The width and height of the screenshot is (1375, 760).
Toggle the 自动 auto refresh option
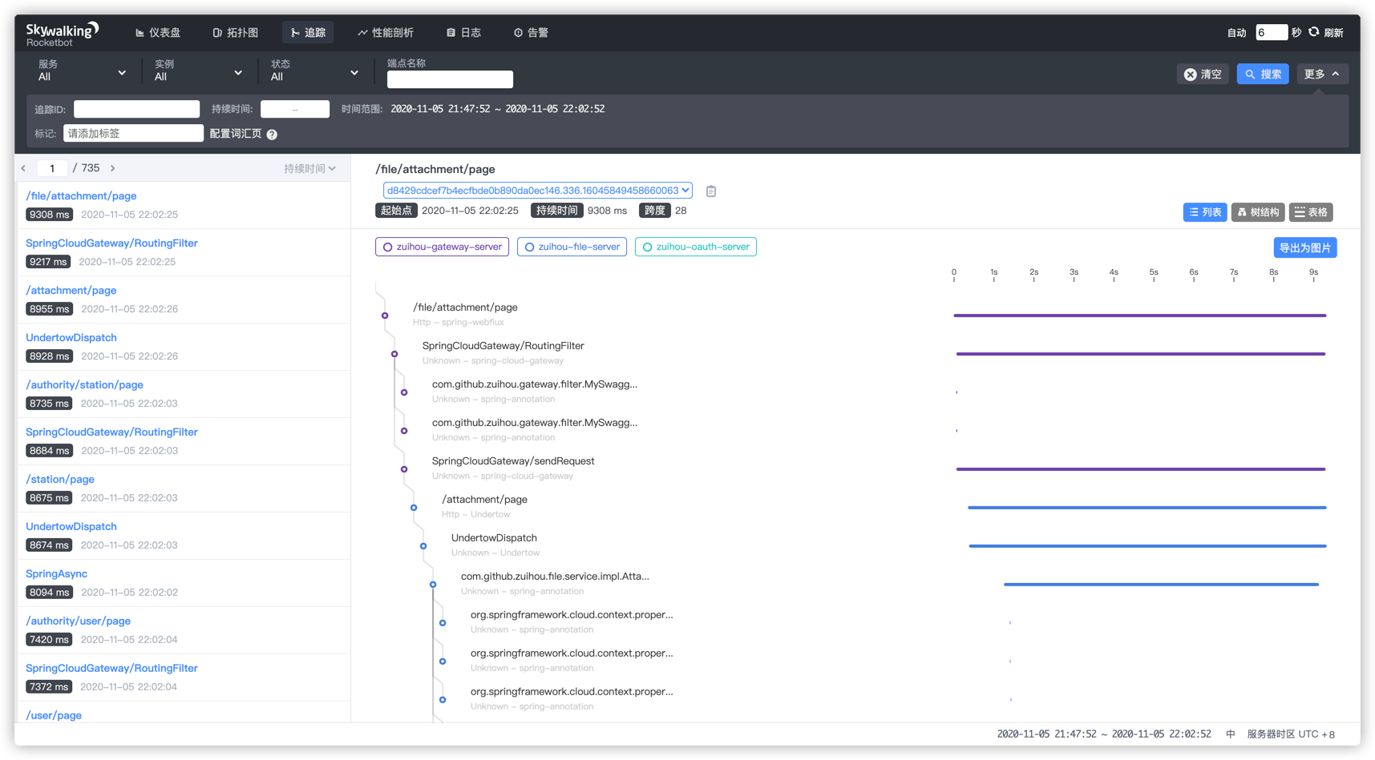pos(1236,33)
